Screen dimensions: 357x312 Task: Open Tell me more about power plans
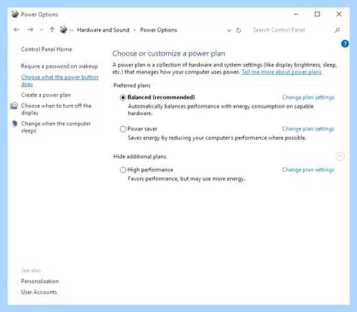coord(281,72)
